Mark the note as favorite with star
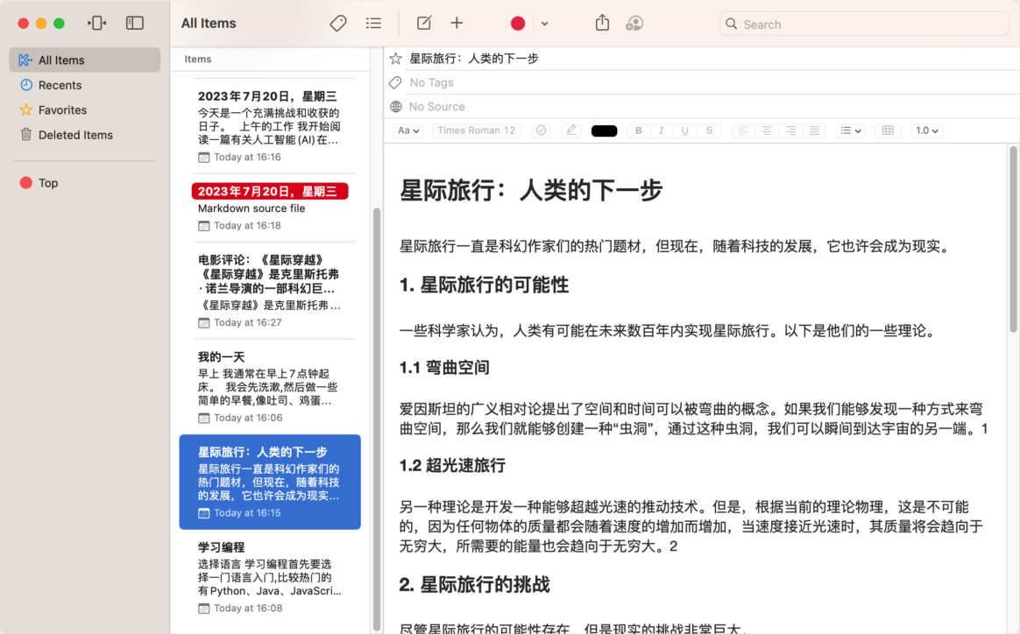 tap(395, 59)
